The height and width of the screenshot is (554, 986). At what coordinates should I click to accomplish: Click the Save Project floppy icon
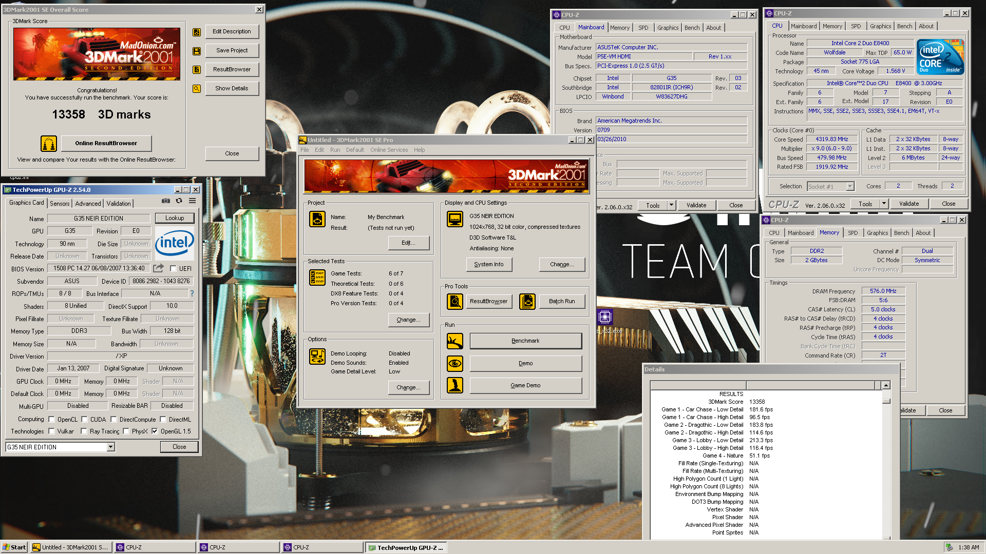[x=197, y=51]
